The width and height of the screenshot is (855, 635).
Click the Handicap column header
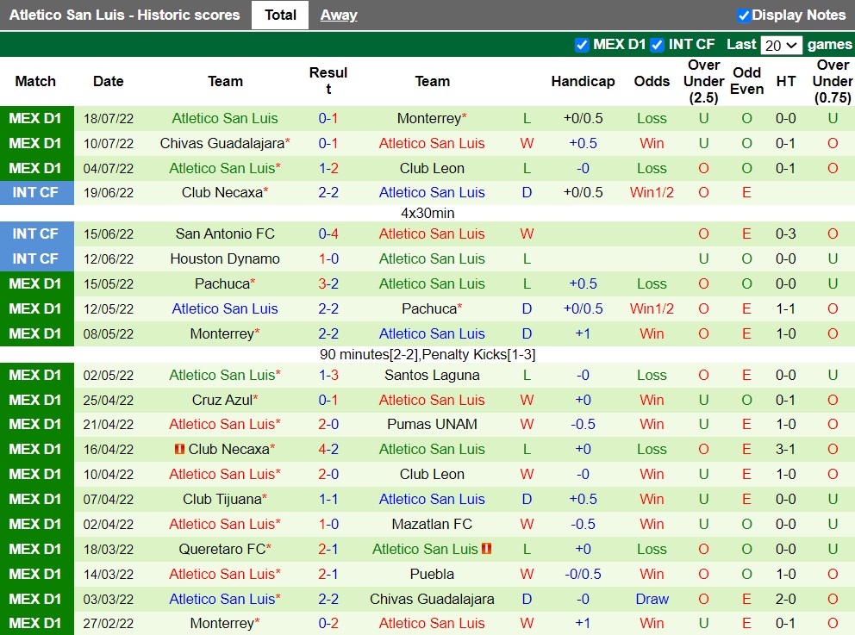(x=583, y=81)
